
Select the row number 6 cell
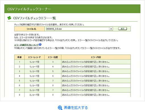point(19,85)
